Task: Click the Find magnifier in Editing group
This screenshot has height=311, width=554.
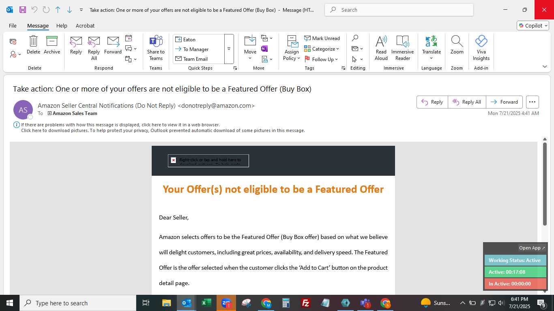Action: (355, 38)
